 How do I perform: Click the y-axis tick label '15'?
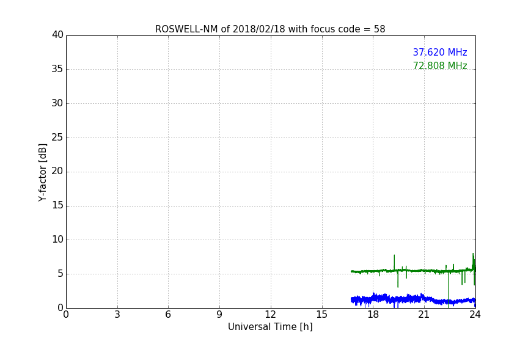57,205
